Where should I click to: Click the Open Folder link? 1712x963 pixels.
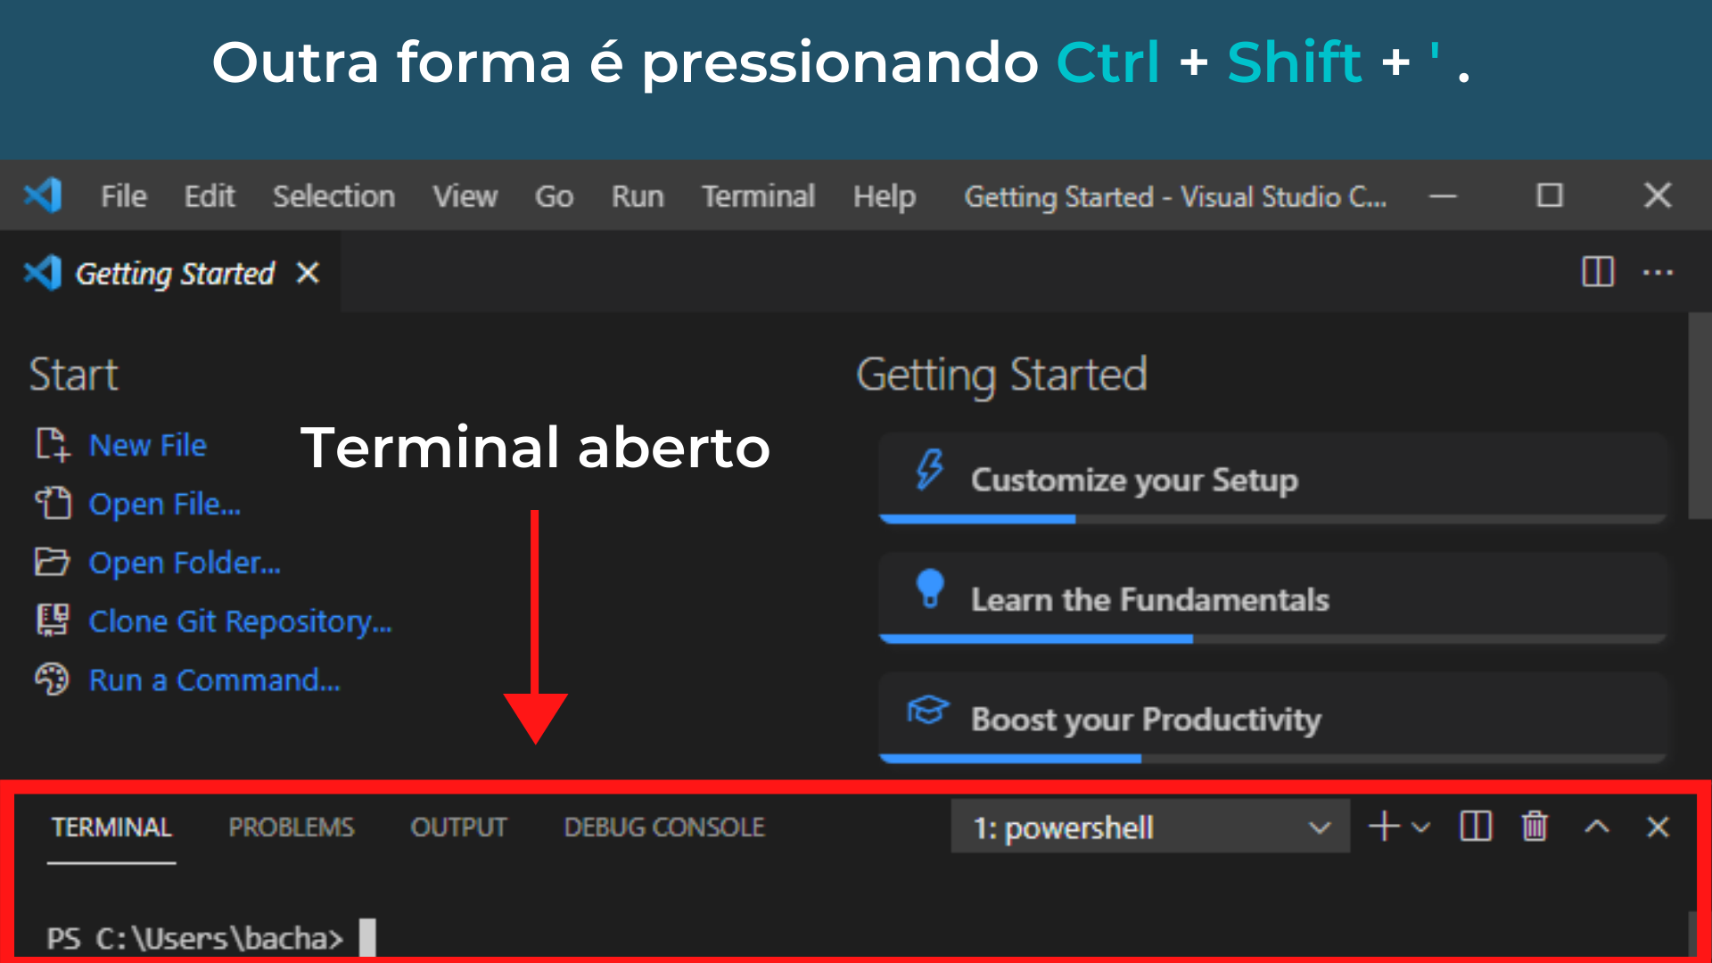click(185, 563)
